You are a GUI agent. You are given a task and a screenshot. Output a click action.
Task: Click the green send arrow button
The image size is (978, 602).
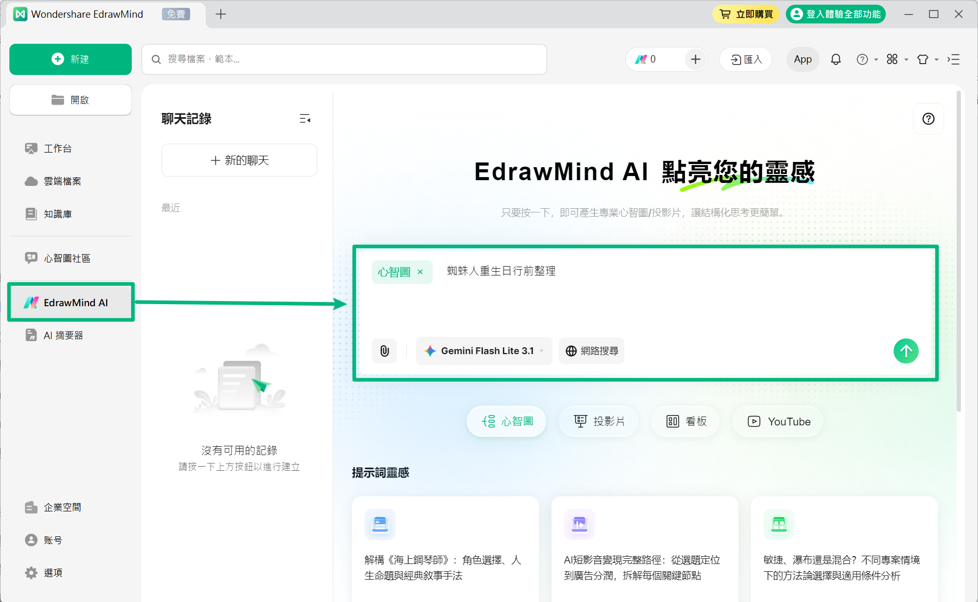(906, 351)
